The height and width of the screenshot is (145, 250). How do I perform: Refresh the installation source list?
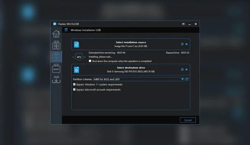[x=182, y=44]
